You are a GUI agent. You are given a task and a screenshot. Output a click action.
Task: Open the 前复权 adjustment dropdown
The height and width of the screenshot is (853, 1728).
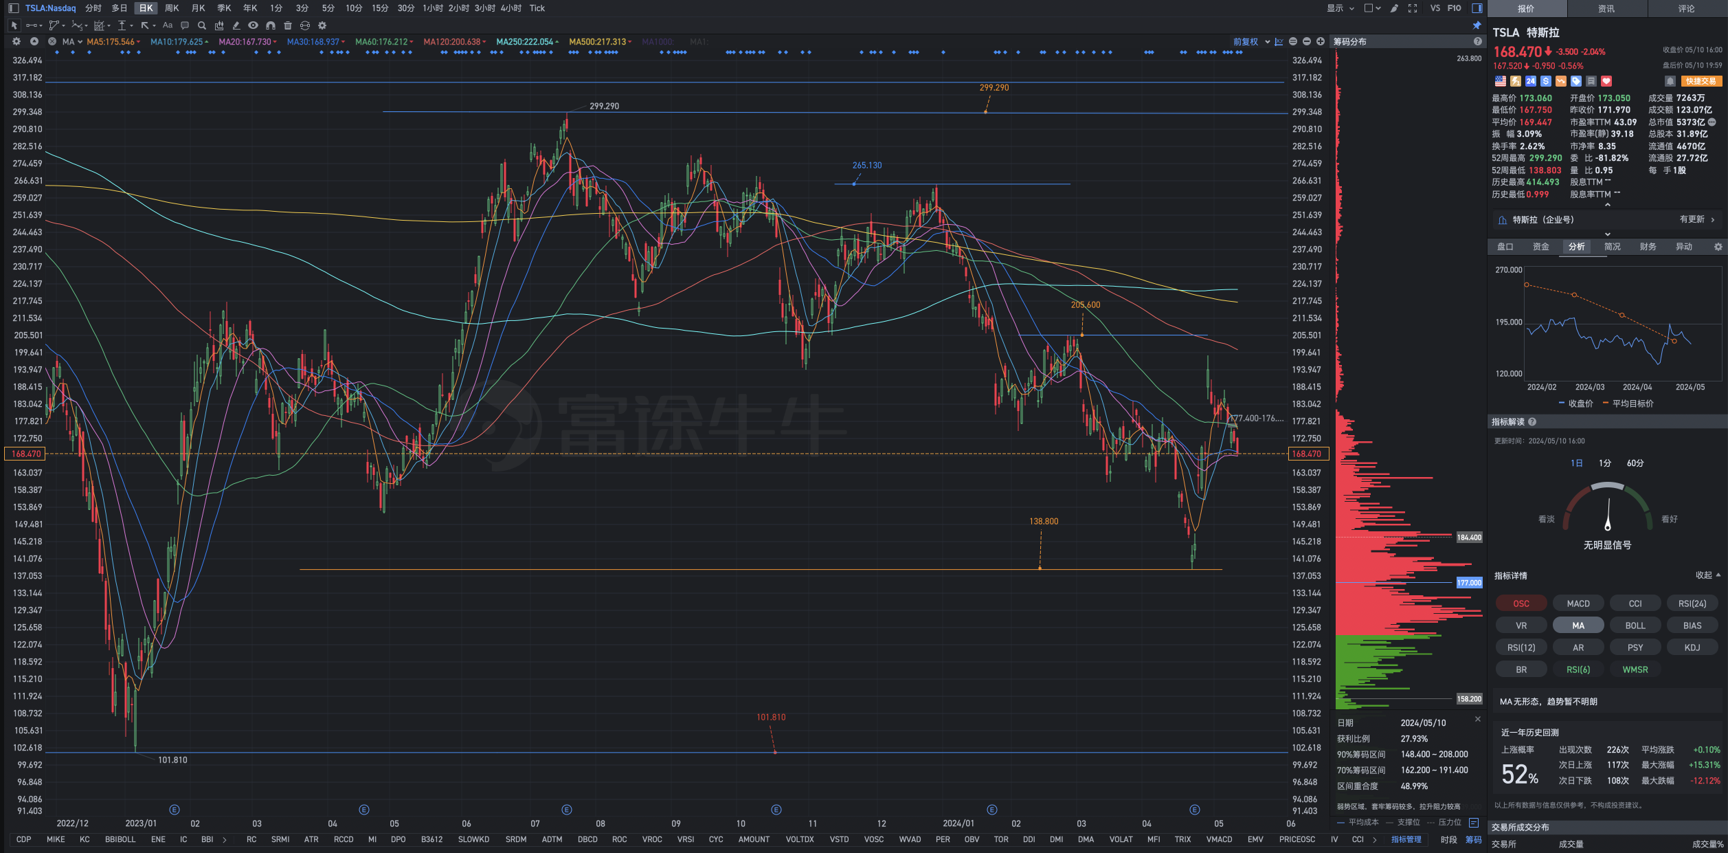click(1251, 42)
